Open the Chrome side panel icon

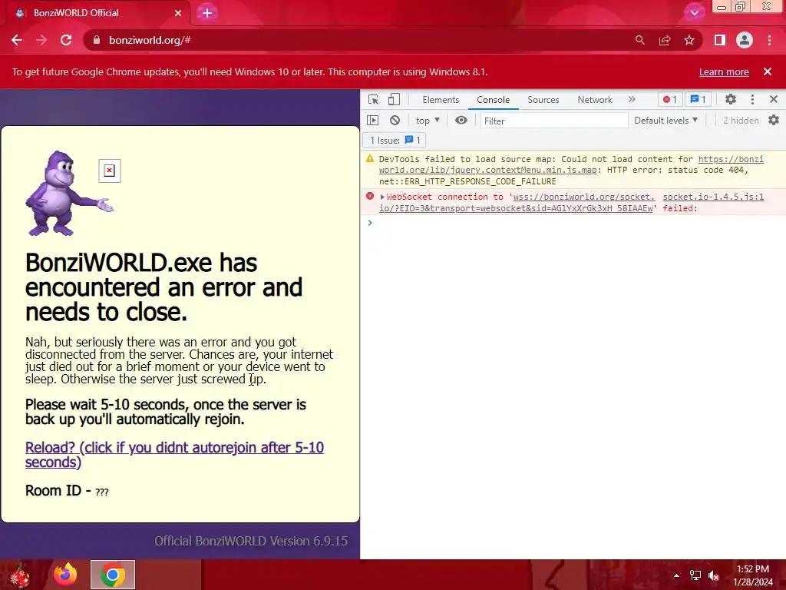(720, 40)
